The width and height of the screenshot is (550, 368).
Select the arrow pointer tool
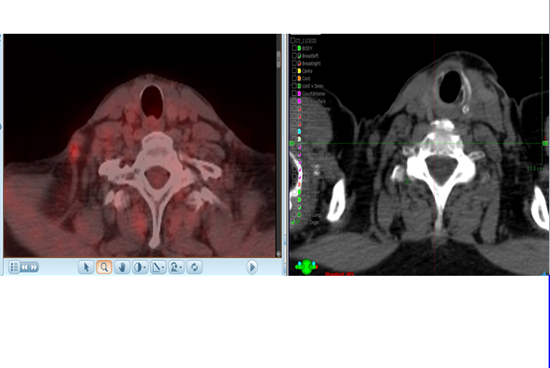point(86,267)
